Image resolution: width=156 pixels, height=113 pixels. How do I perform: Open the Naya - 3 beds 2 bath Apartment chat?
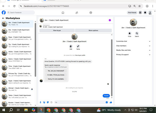coord(17,38)
